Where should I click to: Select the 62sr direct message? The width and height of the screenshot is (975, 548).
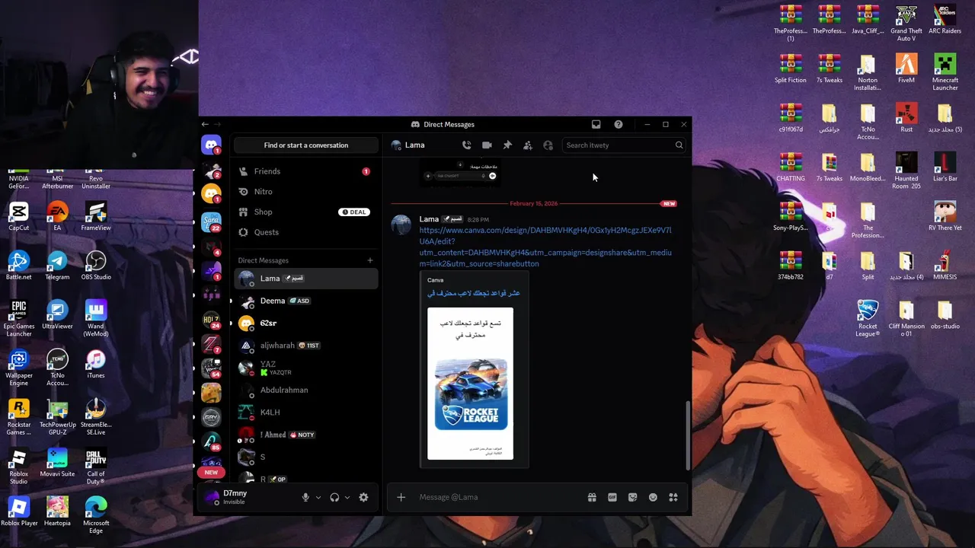tap(305, 323)
